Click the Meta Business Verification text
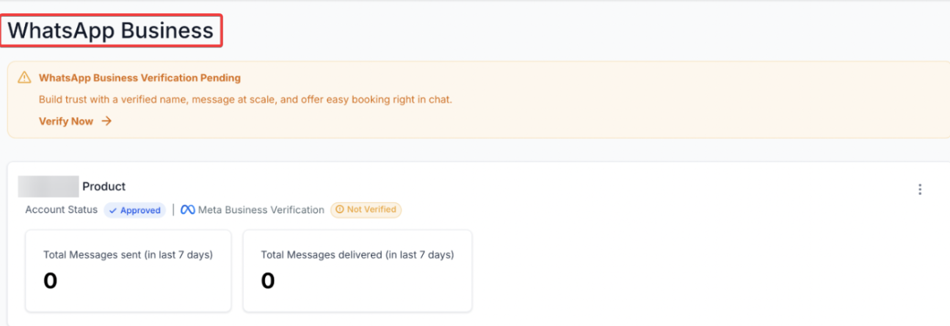The image size is (950, 326). pos(261,210)
